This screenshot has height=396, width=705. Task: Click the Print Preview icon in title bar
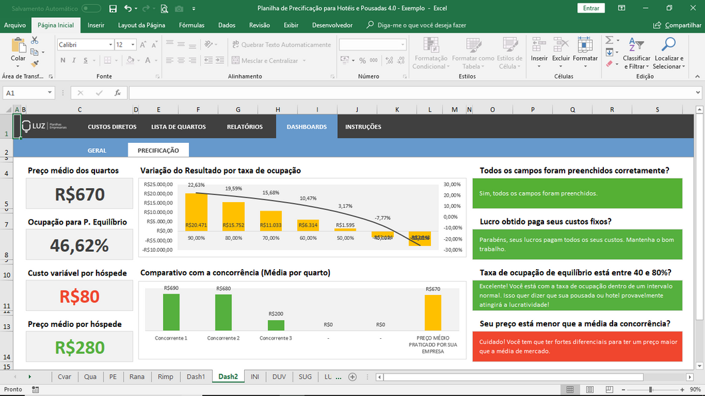click(x=164, y=9)
